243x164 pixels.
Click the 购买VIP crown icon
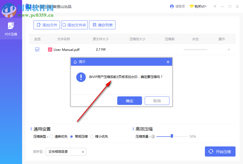192,6
